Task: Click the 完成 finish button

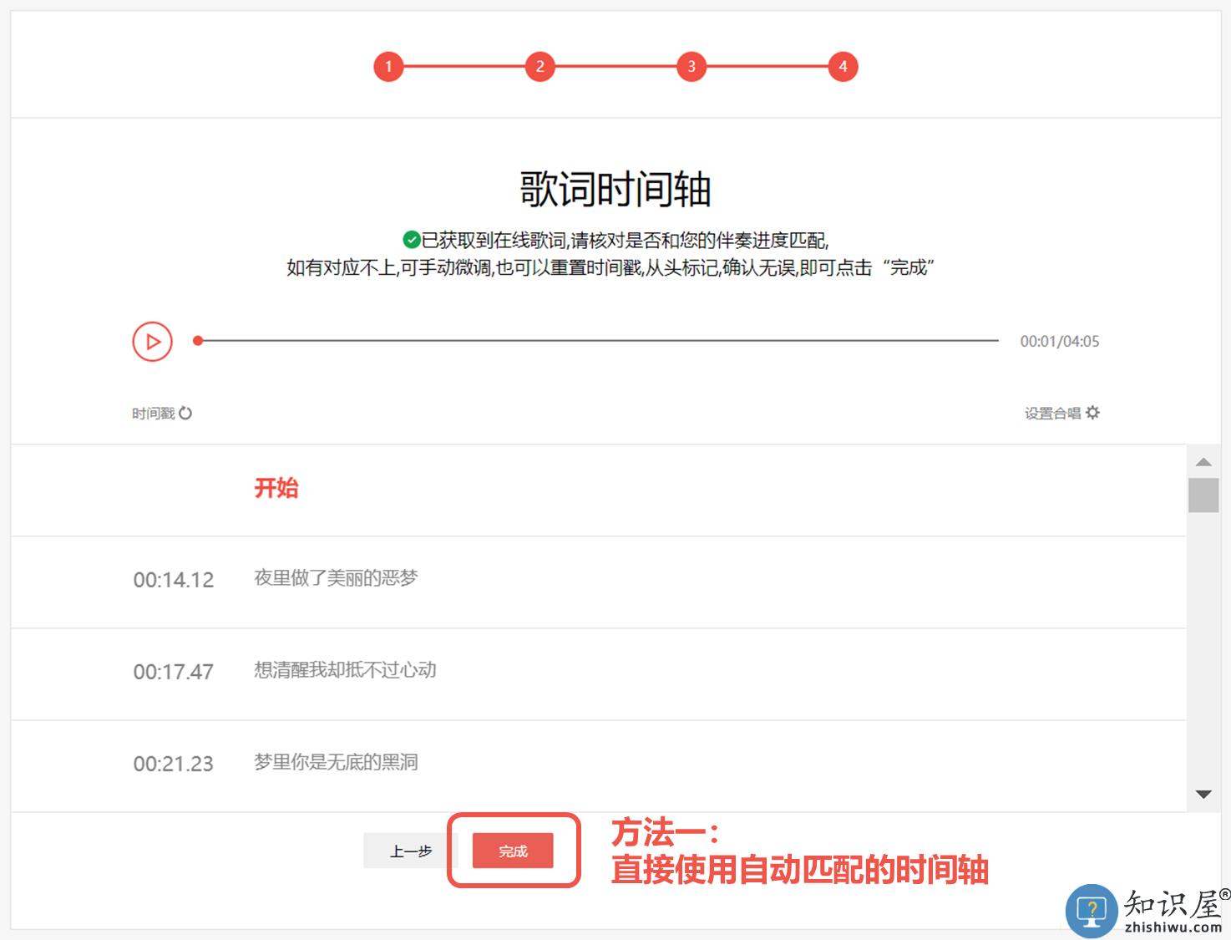Action: coord(513,851)
